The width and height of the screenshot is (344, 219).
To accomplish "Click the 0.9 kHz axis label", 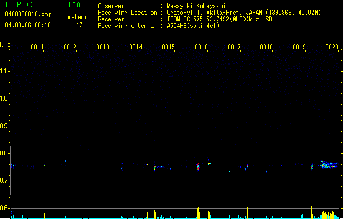I will 4,126.
